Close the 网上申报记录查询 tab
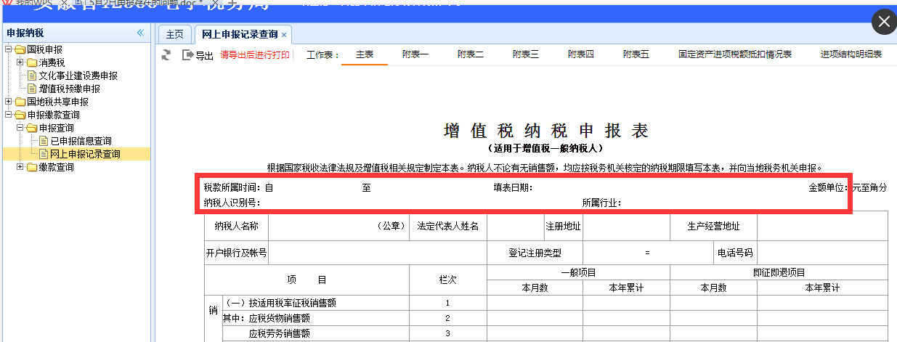Viewport: 897px width, 342px height. click(x=285, y=35)
